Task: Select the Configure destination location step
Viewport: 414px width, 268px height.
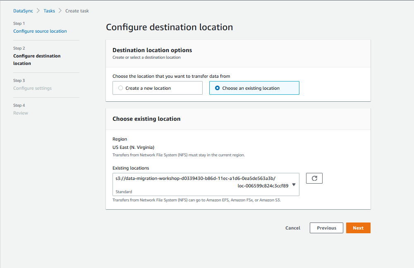Action: click(x=37, y=60)
